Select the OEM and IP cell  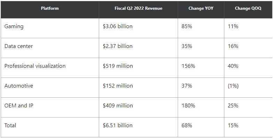pos(19,106)
